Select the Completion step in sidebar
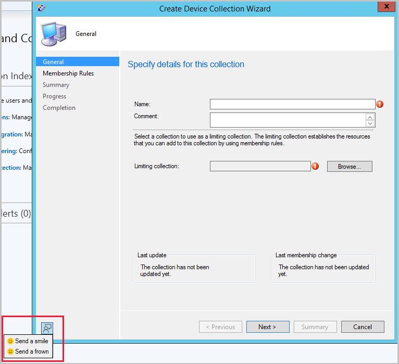 pos(59,108)
